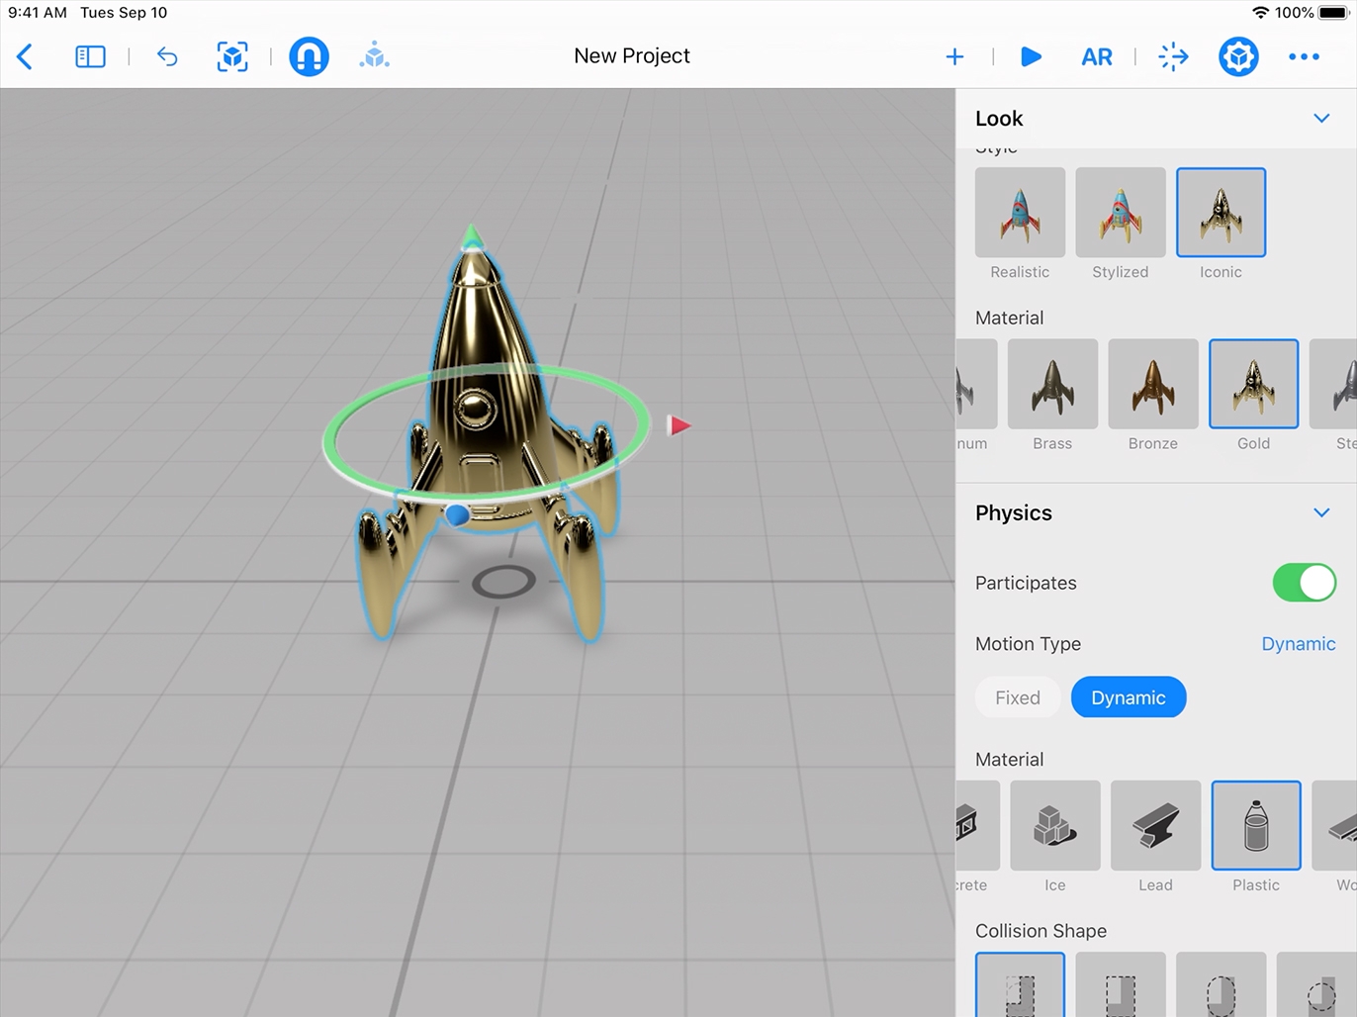1357x1017 pixels.
Task: Click the battery status indicator
Action: [x=1333, y=13]
